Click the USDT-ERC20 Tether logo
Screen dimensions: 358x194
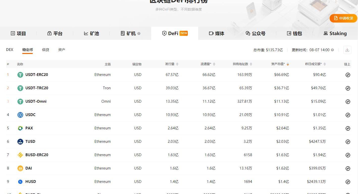coord(20,75)
